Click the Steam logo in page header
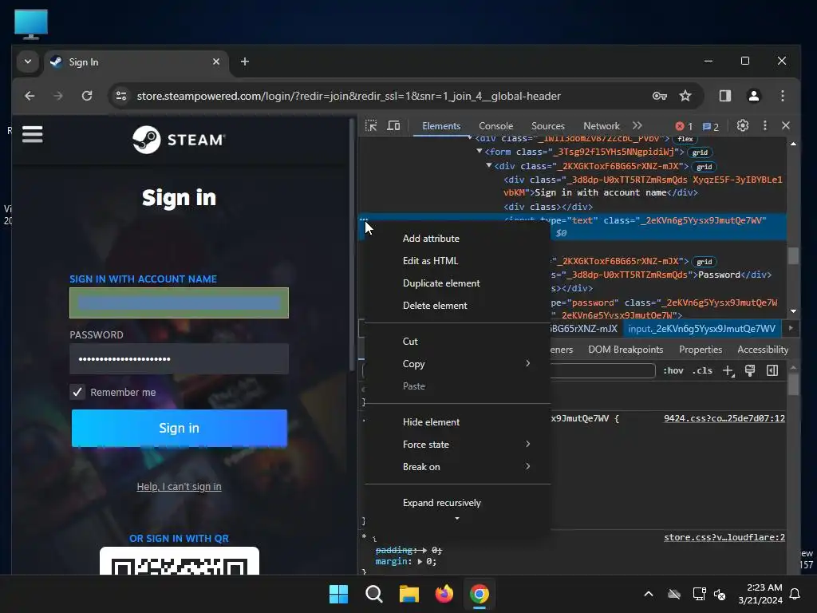The height and width of the screenshot is (613, 817). coord(179,140)
